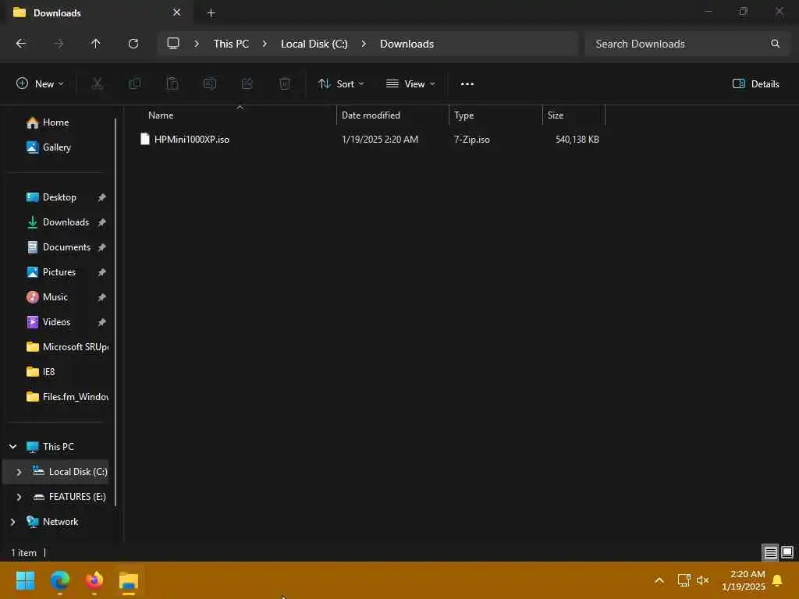Screen dimensions: 799x599
Task: Open IE8 folder in sidebar
Action: tap(41, 372)
